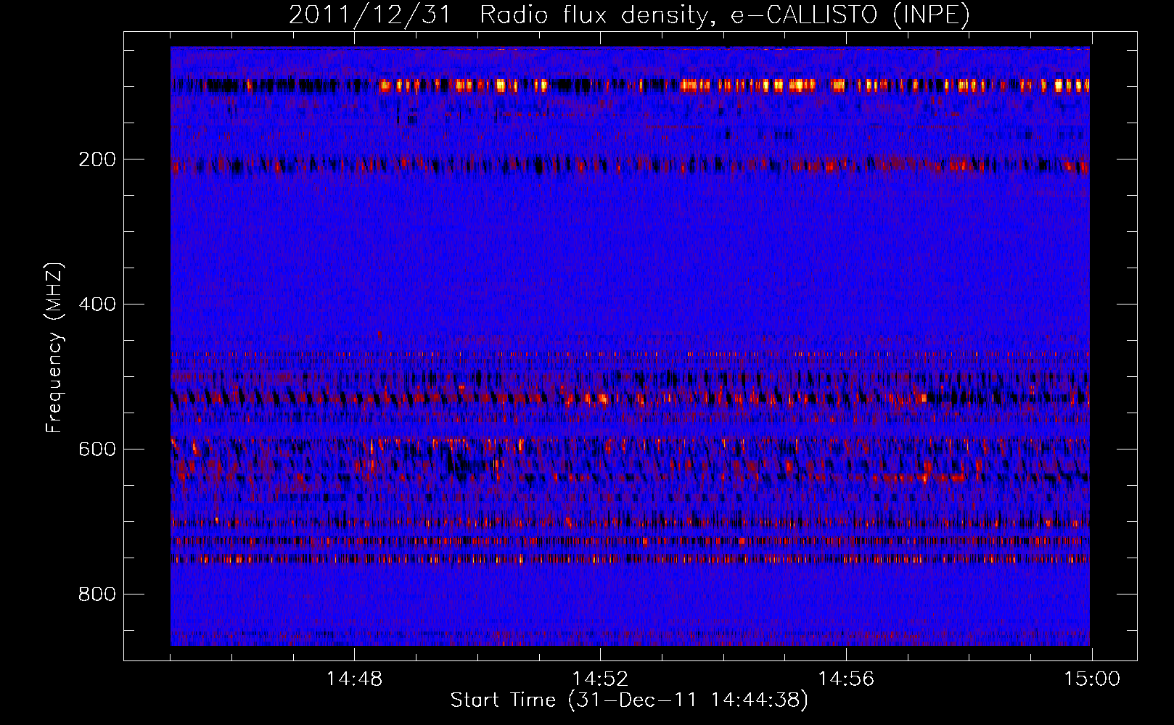
Task: Click the Start Time axis caption
Action: tap(629, 700)
